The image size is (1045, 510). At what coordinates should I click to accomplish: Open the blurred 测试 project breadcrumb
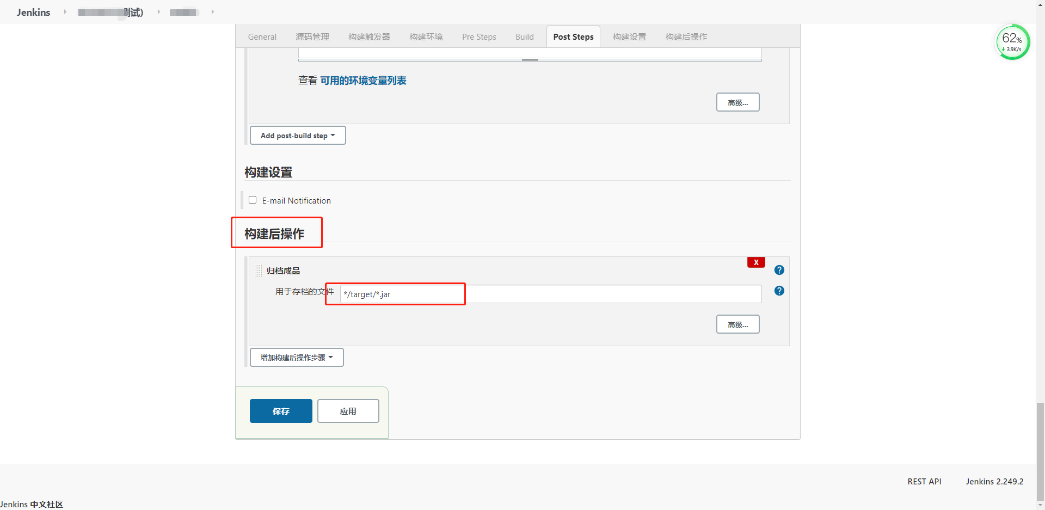coord(110,12)
